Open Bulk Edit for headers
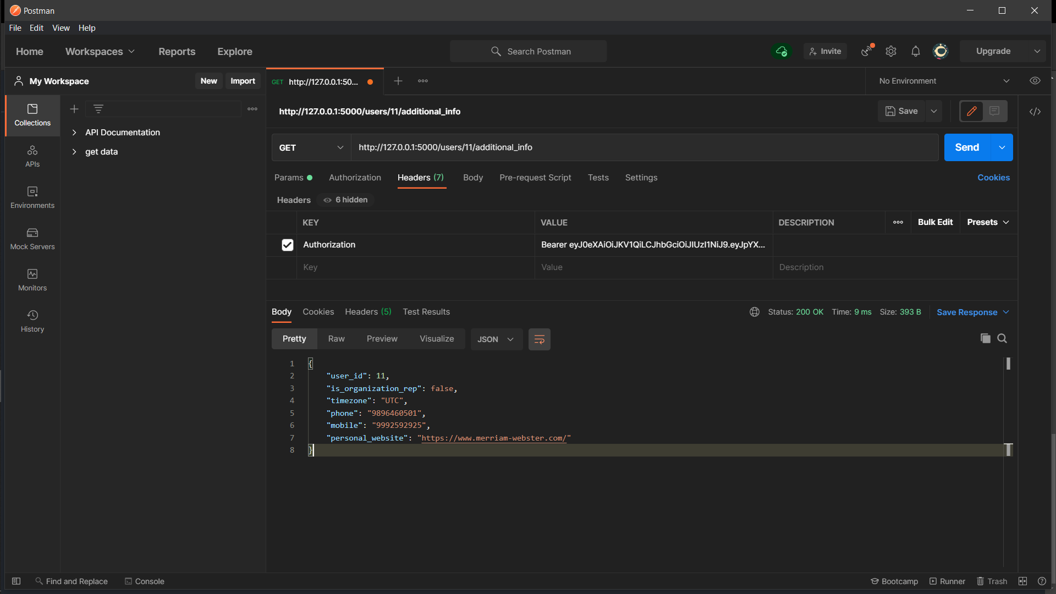This screenshot has height=594, width=1056. pyautogui.click(x=936, y=222)
